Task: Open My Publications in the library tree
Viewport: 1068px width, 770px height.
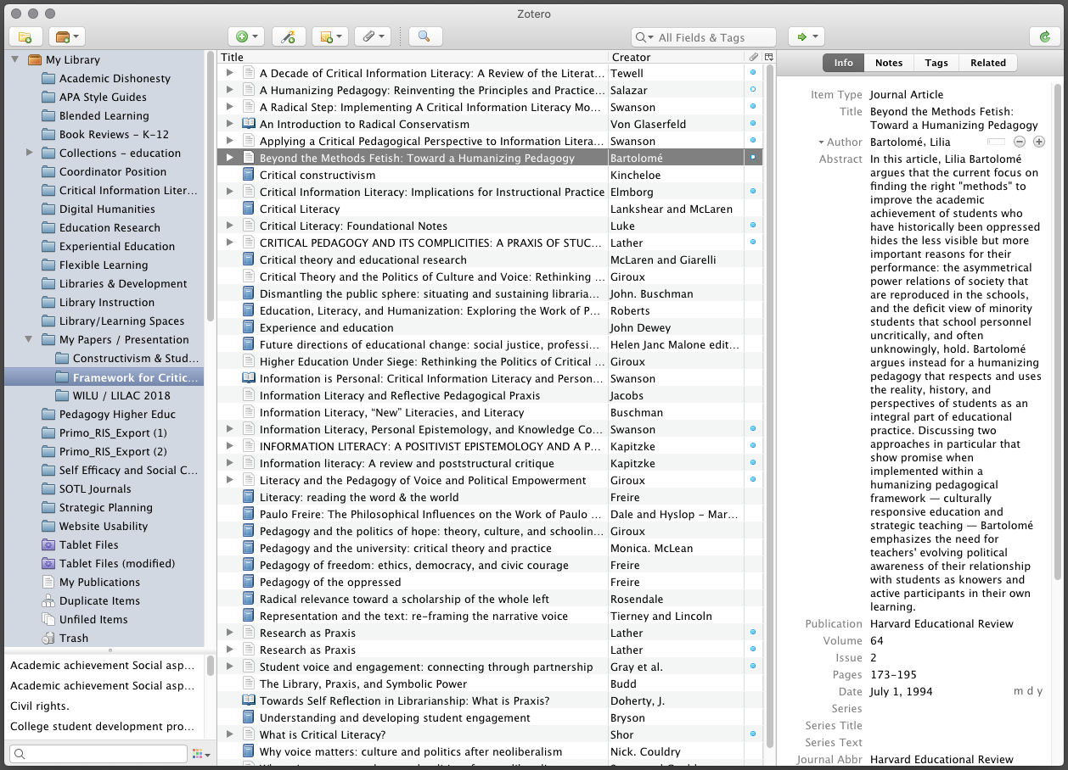Action: (x=99, y=582)
